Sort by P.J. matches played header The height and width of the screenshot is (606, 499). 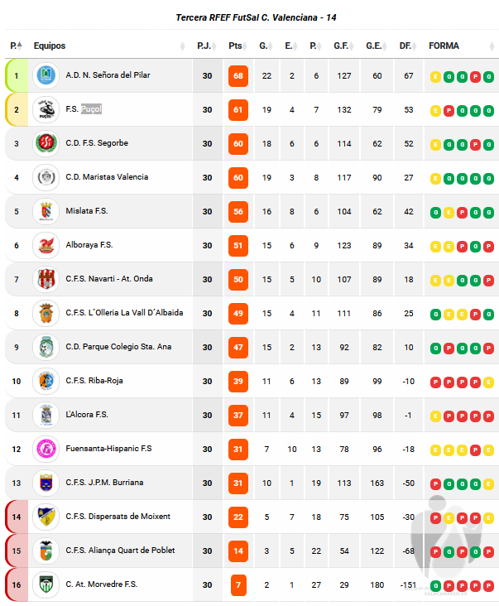(204, 46)
